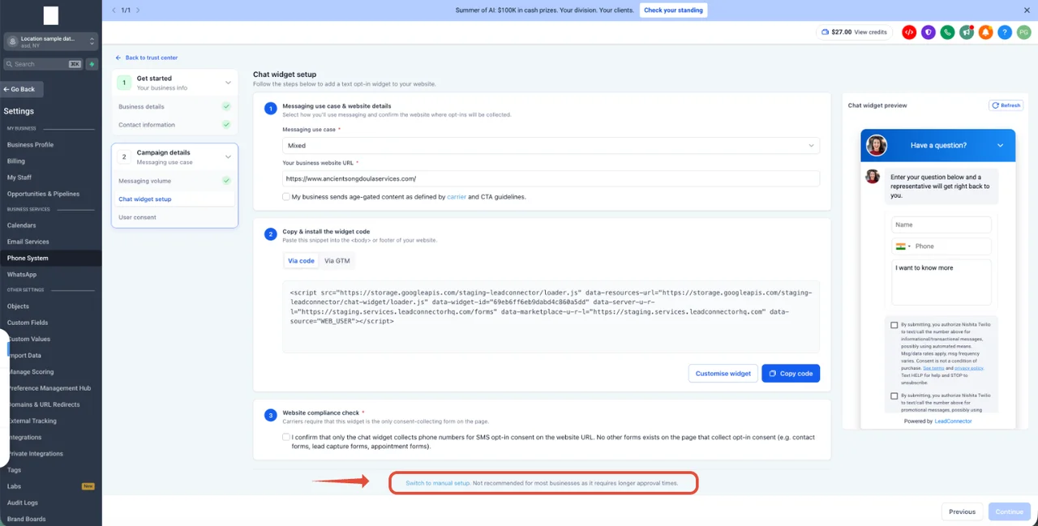Open the megaphone announcements icon
The image size is (1038, 526).
coord(967,32)
